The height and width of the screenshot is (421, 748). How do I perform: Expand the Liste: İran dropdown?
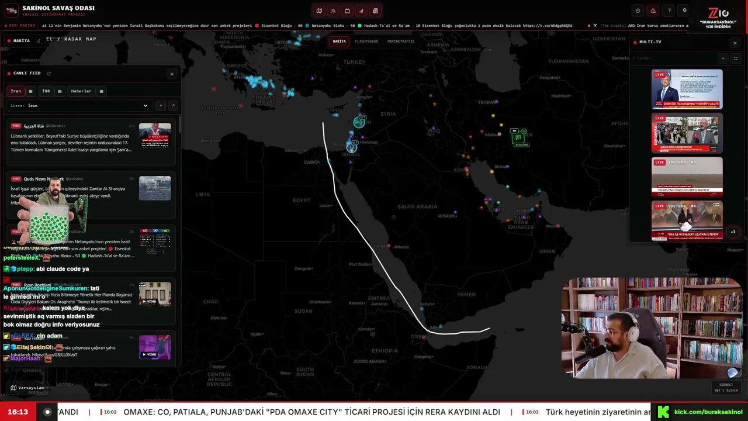pos(79,106)
